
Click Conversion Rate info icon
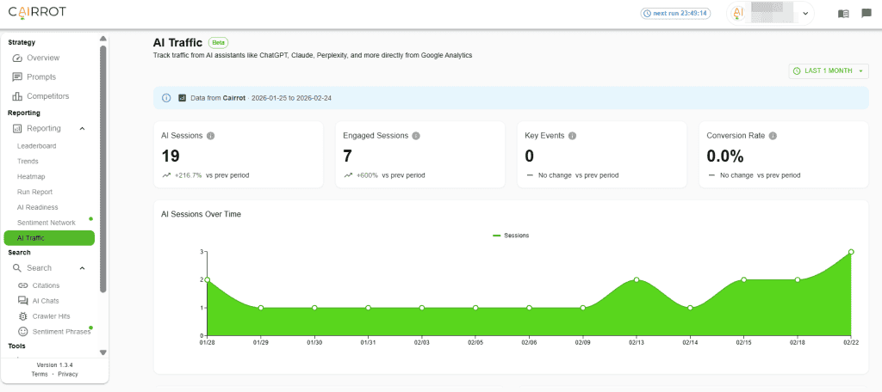coord(773,136)
